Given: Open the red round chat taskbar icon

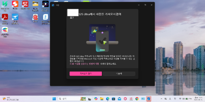Looking at the screenshot, I should [125, 99].
